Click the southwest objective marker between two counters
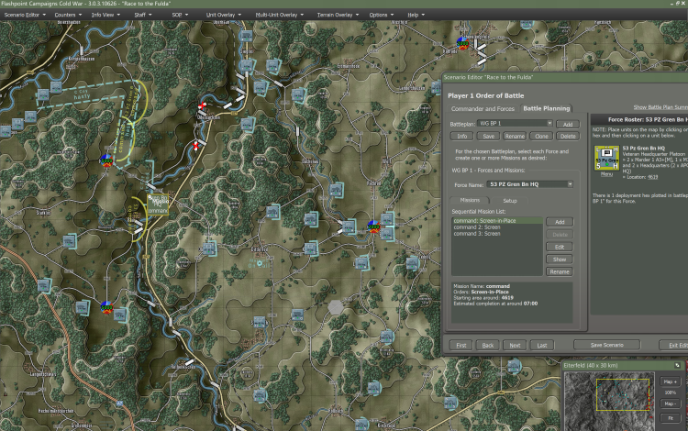688x431 pixels. tap(106, 307)
